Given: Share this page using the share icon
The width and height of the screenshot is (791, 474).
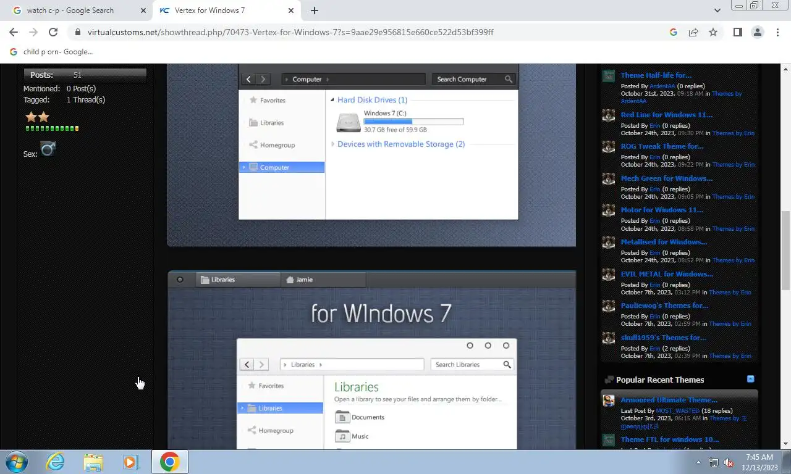Looking at the screenshot, I should point(693,32).
